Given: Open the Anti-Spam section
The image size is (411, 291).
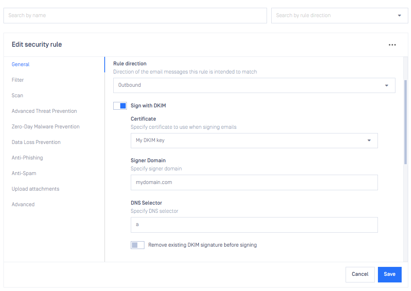Looking at the screenshot, I should click(24, 174).
